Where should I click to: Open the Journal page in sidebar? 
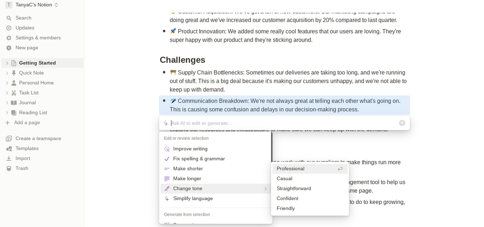(27, 103)
